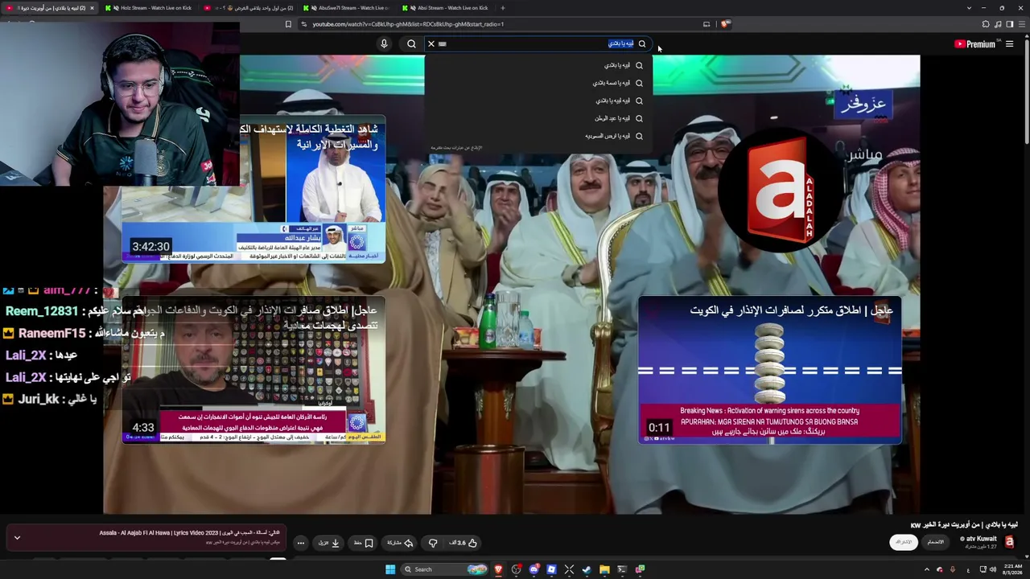Like the video with thumbs up
The width and height of the screenshot is (1030, 579).
point(463,543)
